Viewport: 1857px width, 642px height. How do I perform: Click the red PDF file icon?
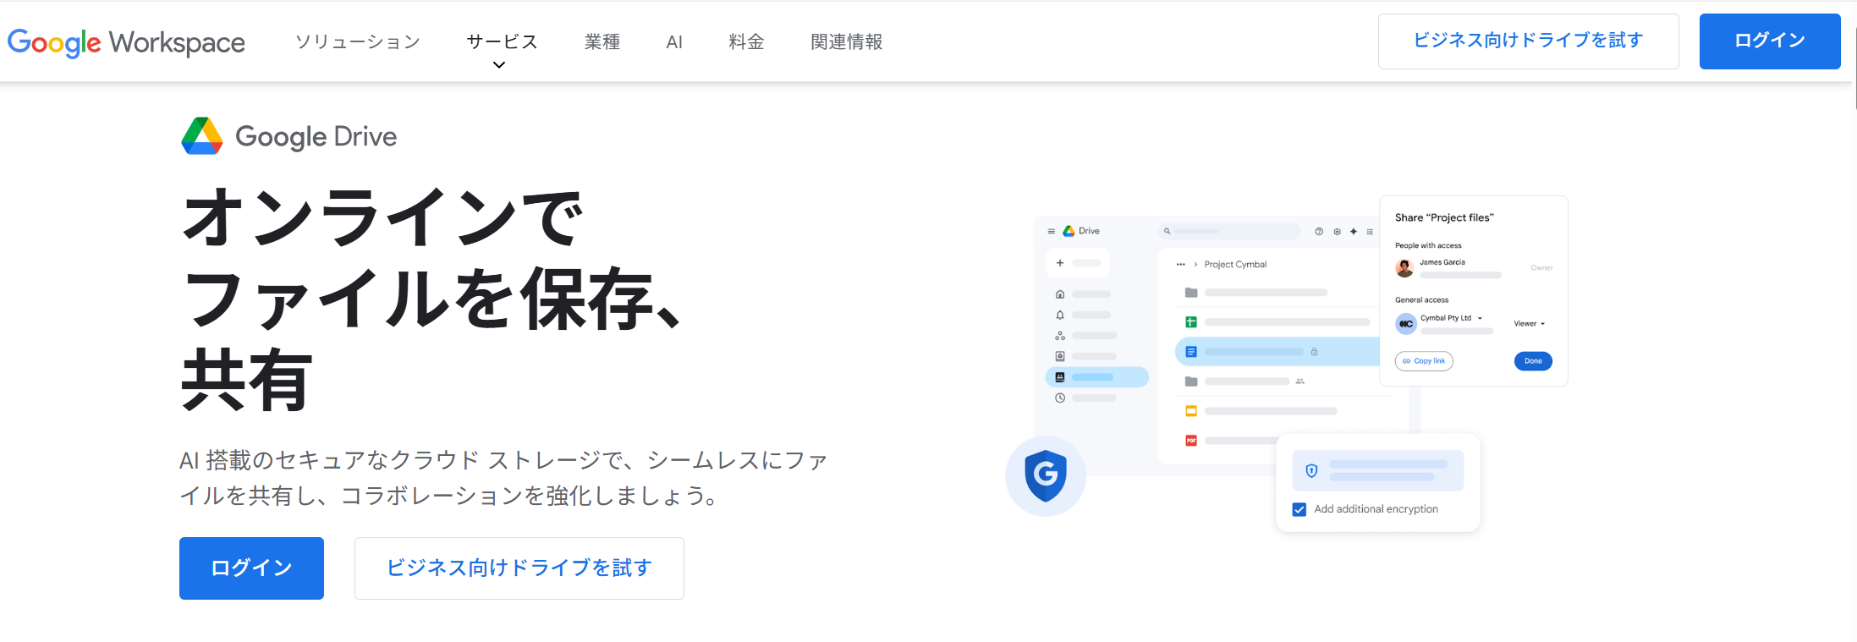(x=1191, y=440)
